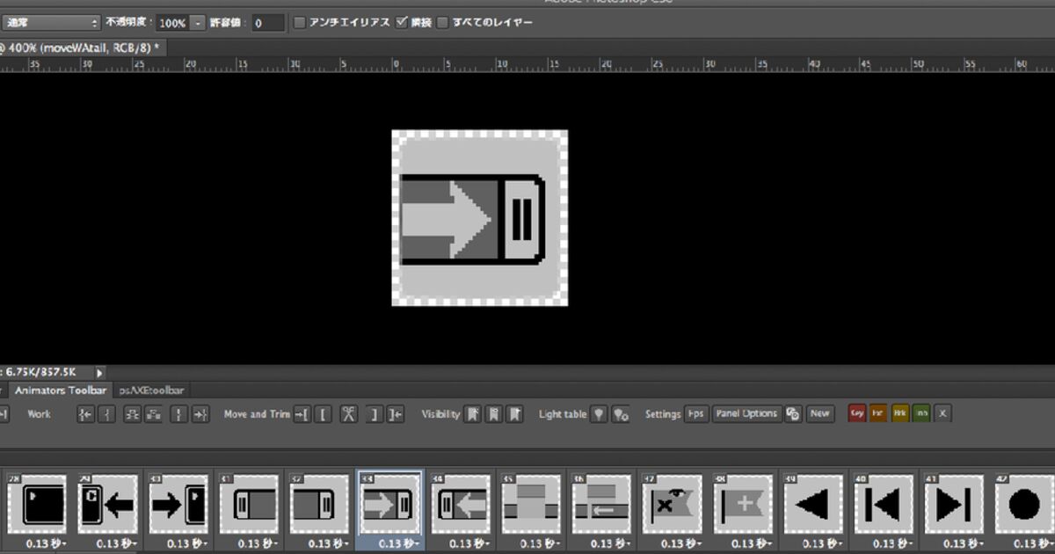Open the 100% opacity dropdown arrow
The width and height of the screenshot is (1055, 554).
(198, 23)
